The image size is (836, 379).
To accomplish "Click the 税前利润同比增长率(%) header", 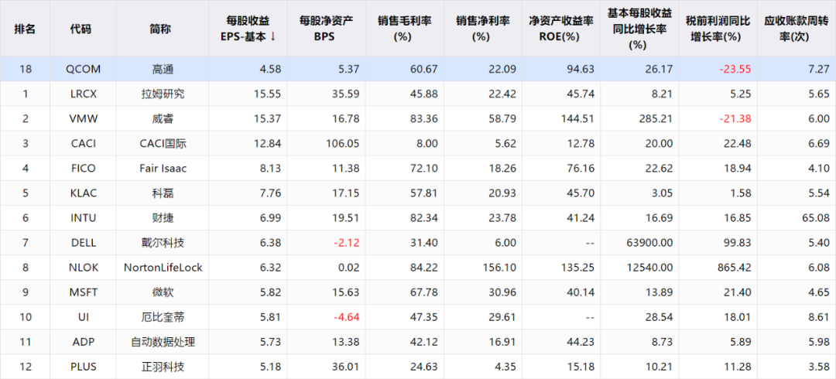I will [718, 29].
